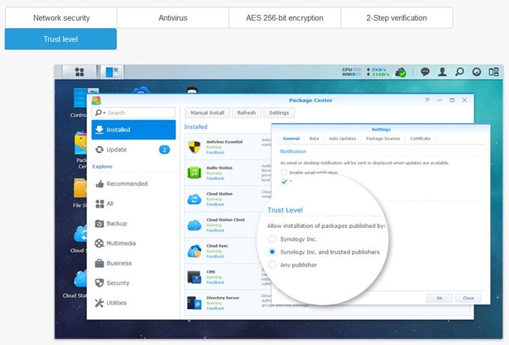Open the Network security tab

[61, 18]
